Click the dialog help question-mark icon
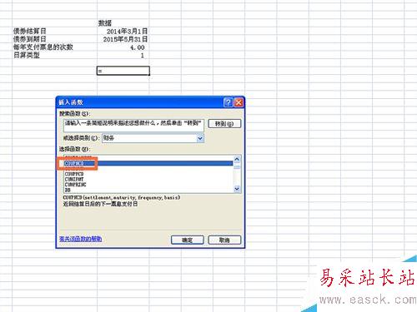This screenshot has width=417, height=312. [228, 102]
